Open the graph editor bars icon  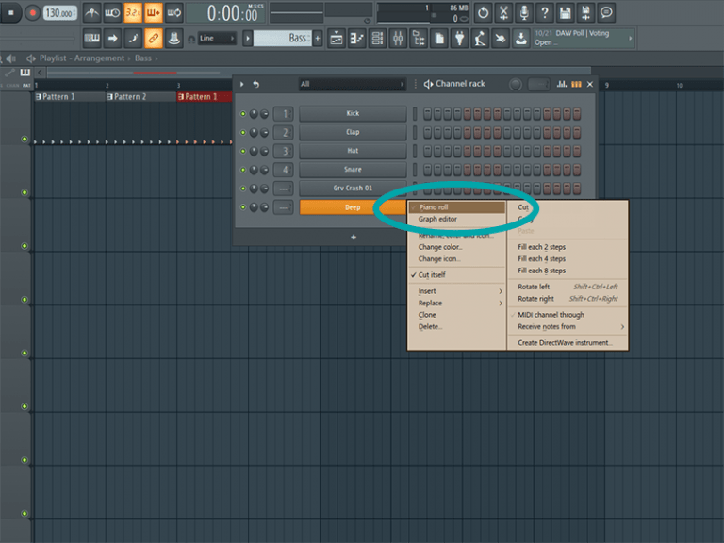coord(562,84)
